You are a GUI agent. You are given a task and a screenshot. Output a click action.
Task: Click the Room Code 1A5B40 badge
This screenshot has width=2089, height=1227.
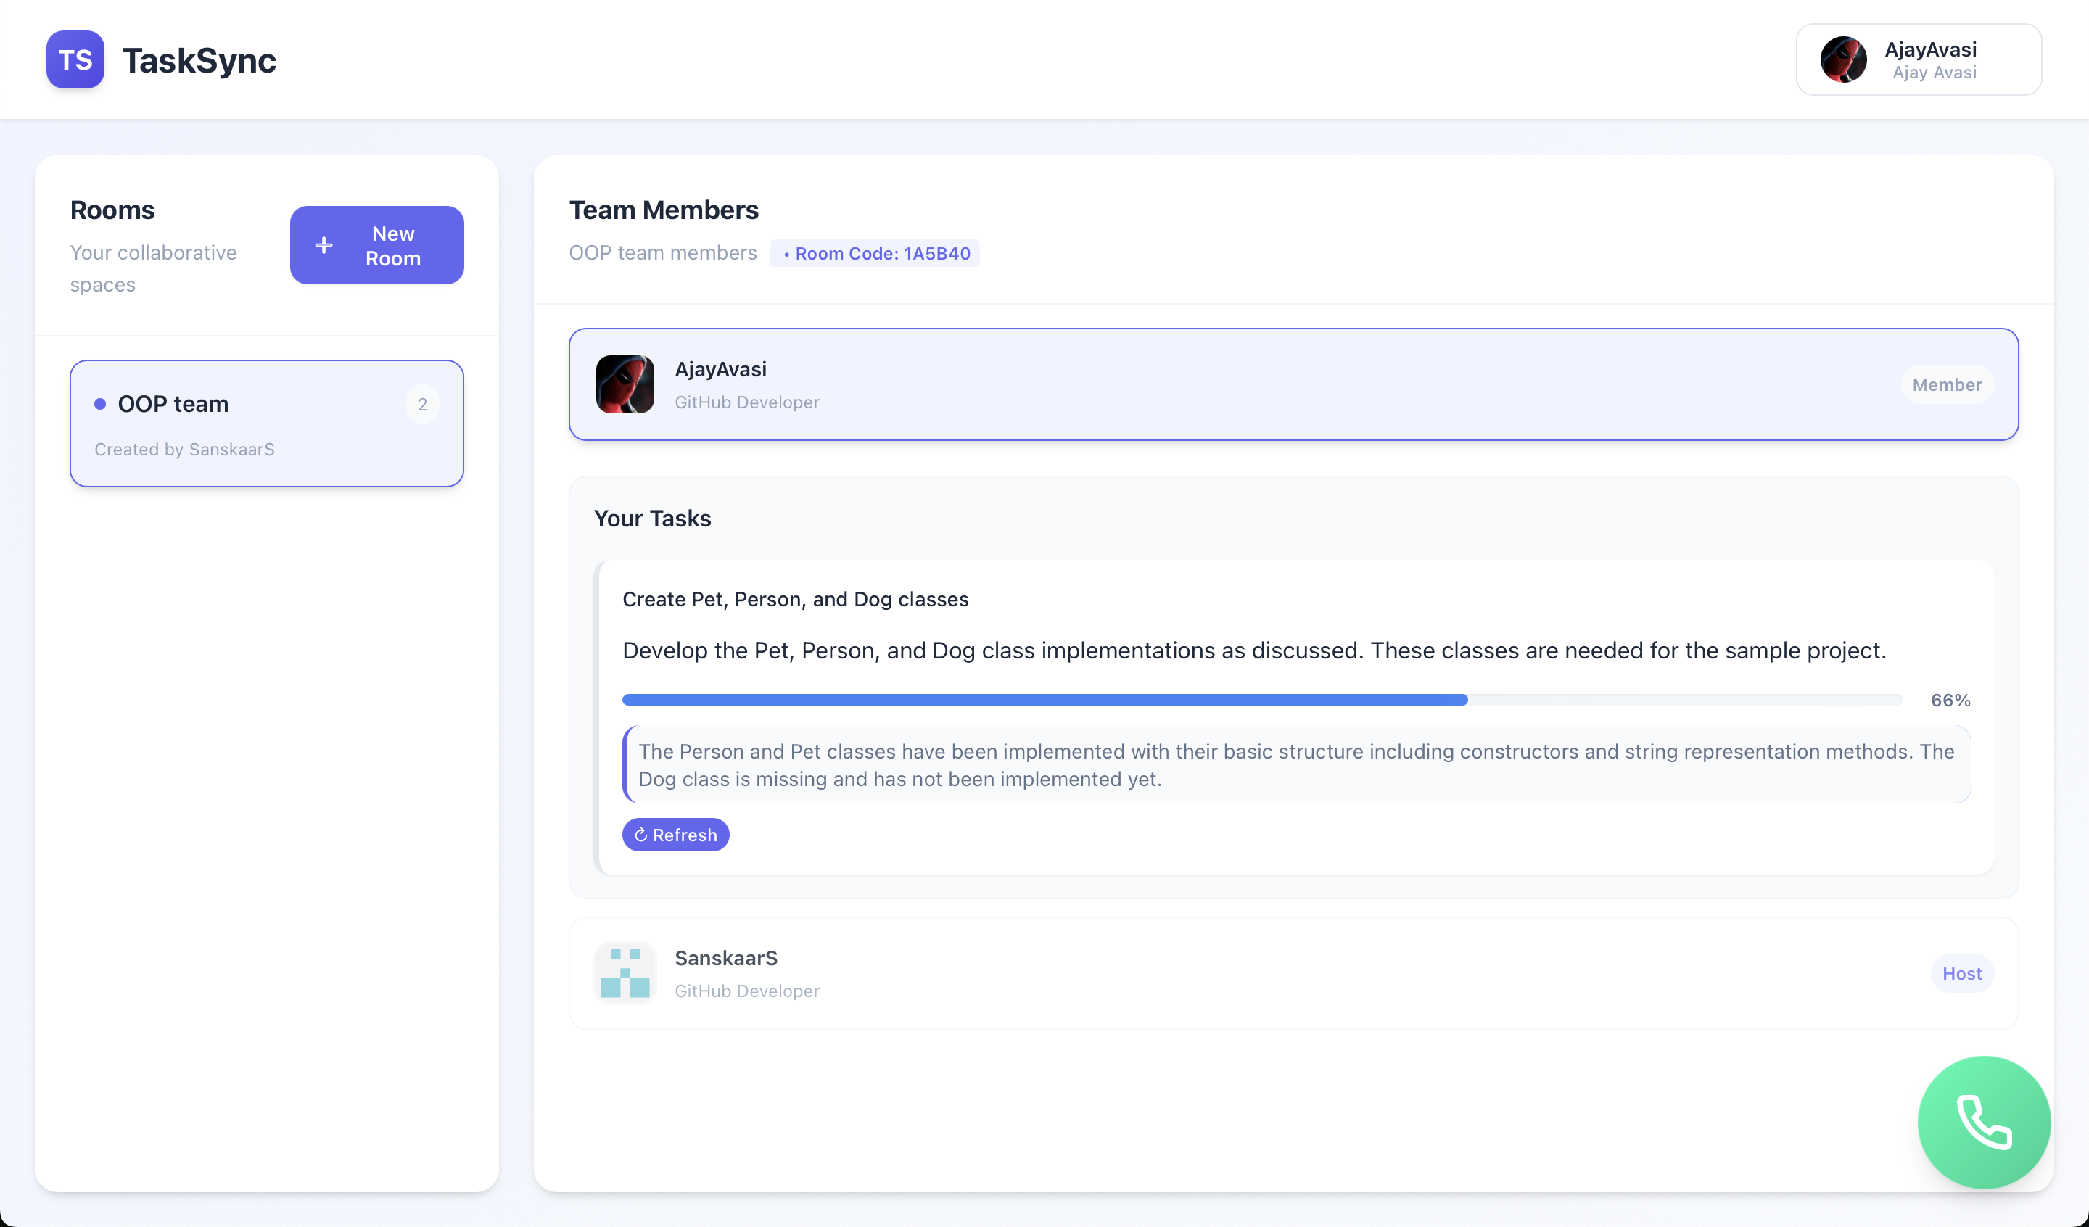click(x=875, y=254)
